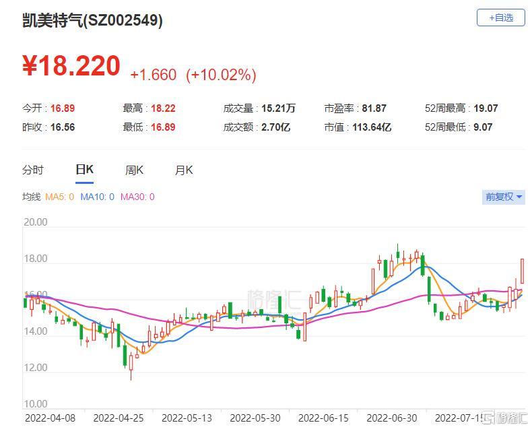This screenshot has width=532, height=429.
Task: Click the 成交量 value 15.21万
Action: (x=278, y=108)
